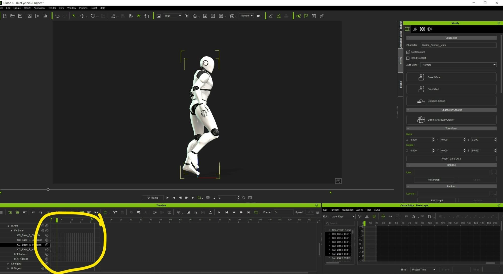This screenshot has width=503, height=274.
Task: Collapse the FK Bone track
Action: coord(11,231)
